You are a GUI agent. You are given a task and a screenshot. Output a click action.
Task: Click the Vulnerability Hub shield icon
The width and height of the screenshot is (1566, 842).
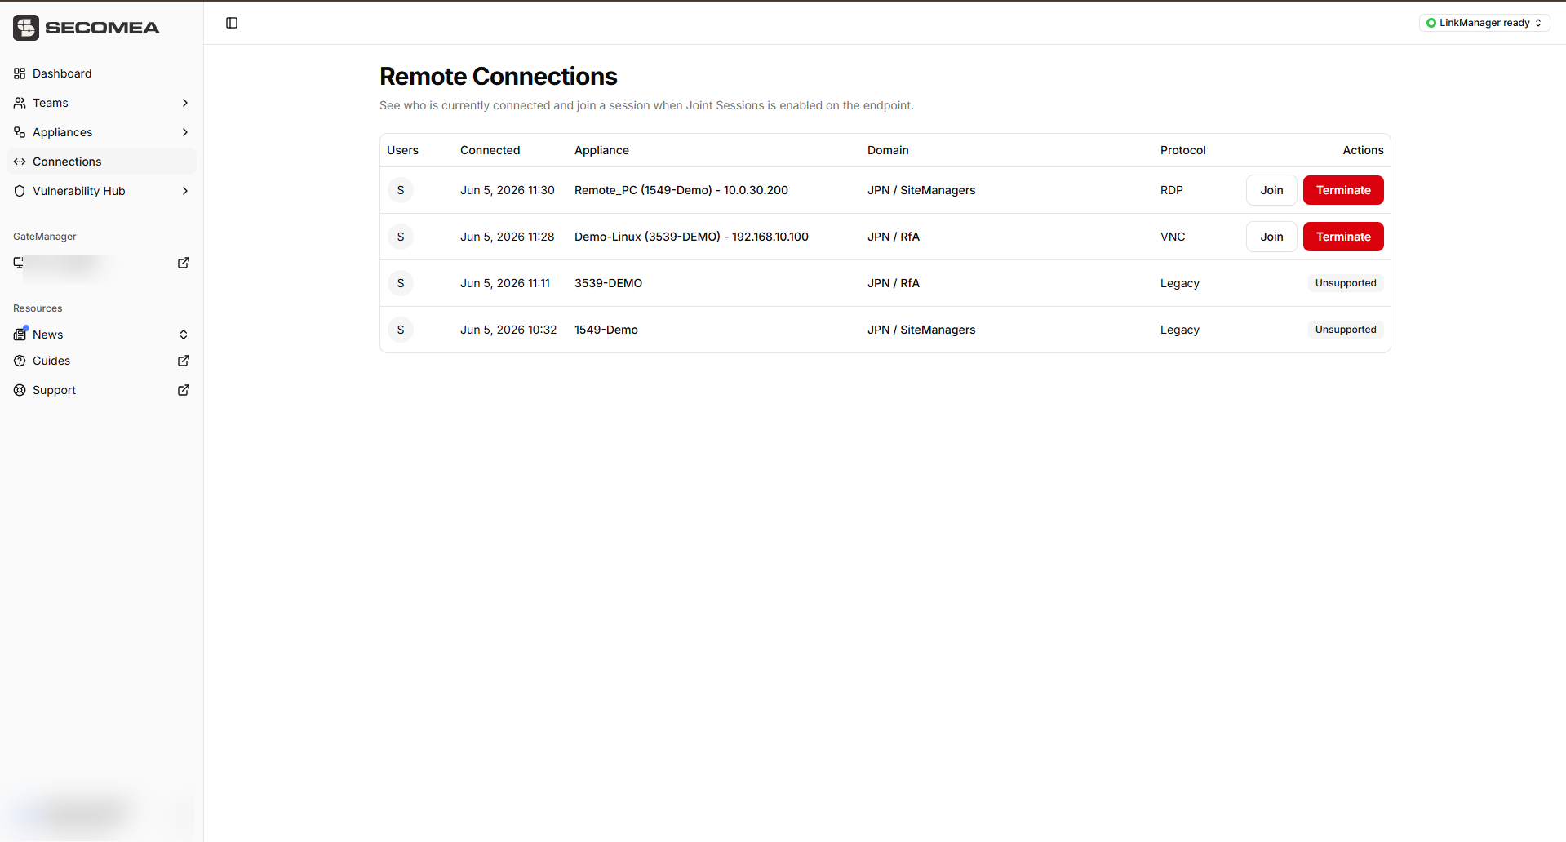(x=20, y=191)
